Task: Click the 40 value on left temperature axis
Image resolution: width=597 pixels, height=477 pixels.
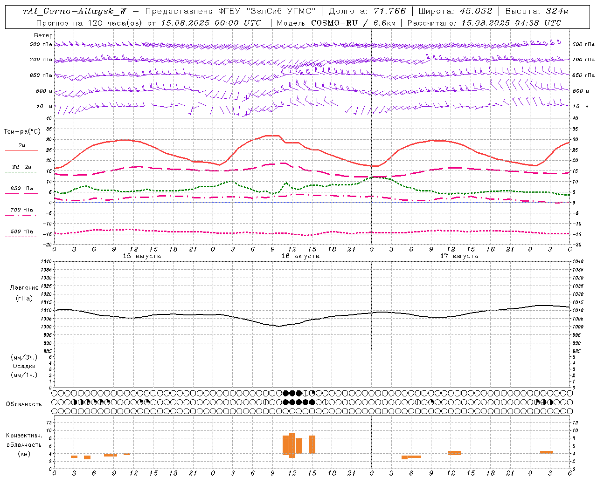Action: click(x=49, y=118)
